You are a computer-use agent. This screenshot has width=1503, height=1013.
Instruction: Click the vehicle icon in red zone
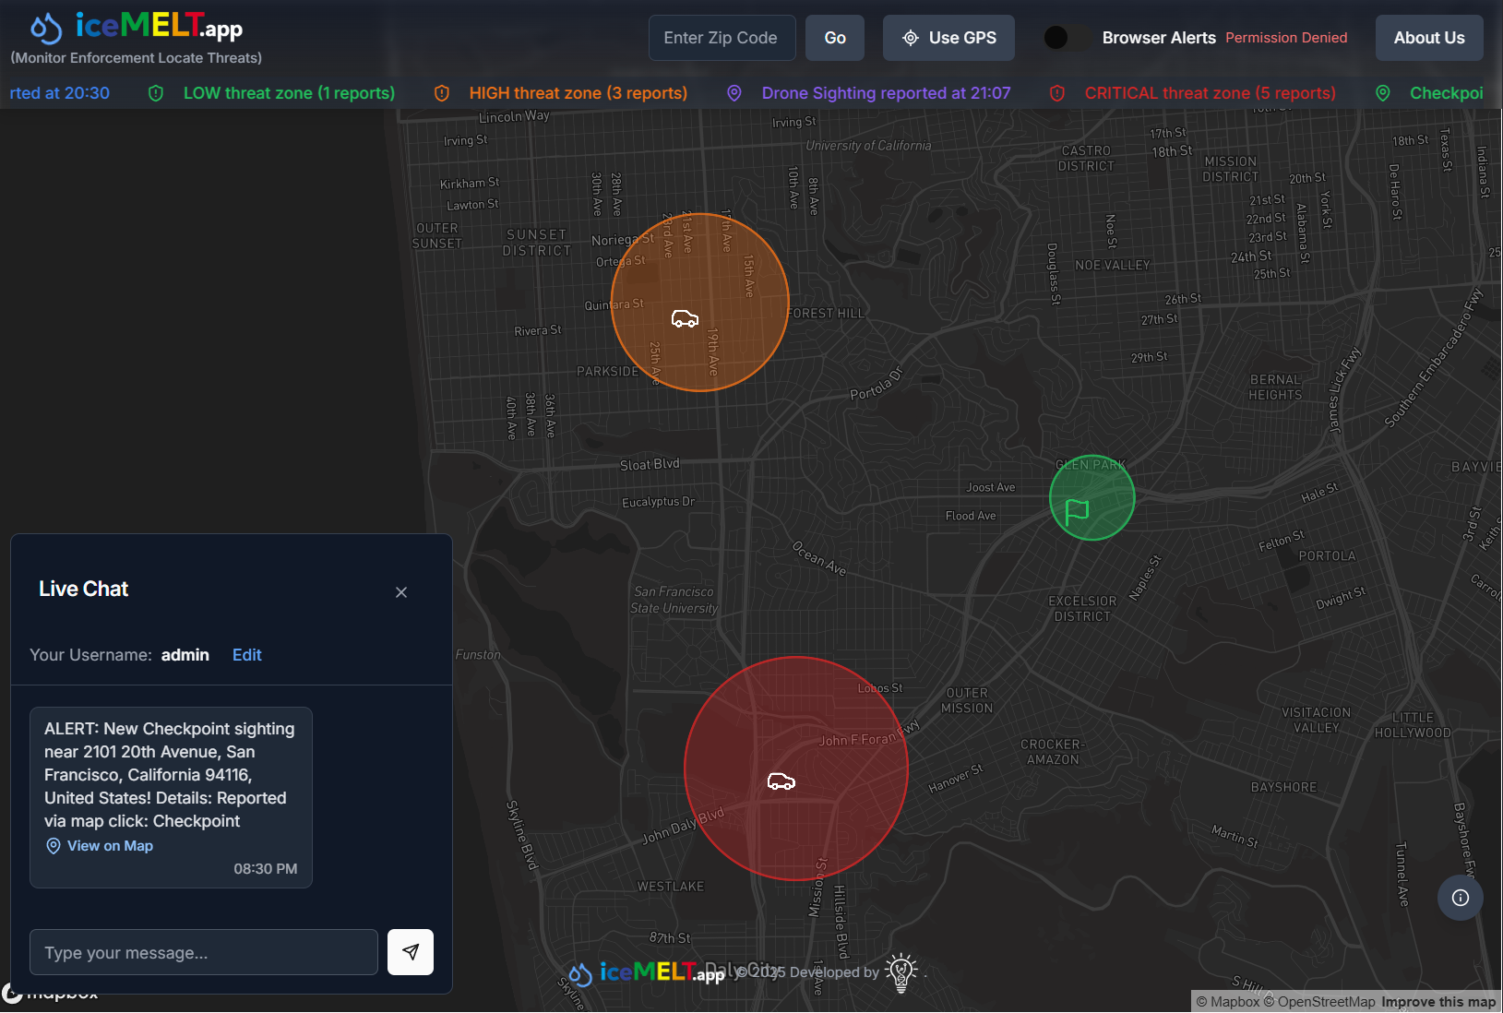(x=781, y=782)
